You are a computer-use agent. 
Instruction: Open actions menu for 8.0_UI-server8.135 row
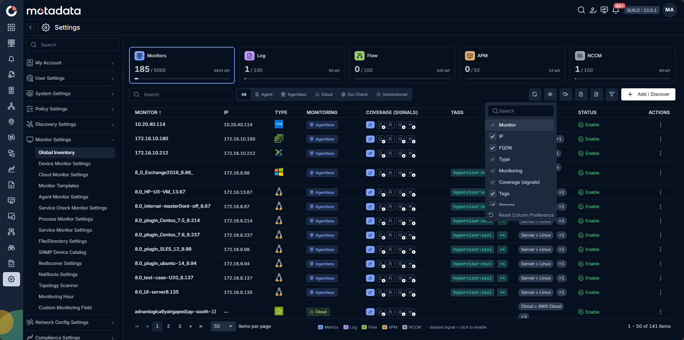point(660,292)
